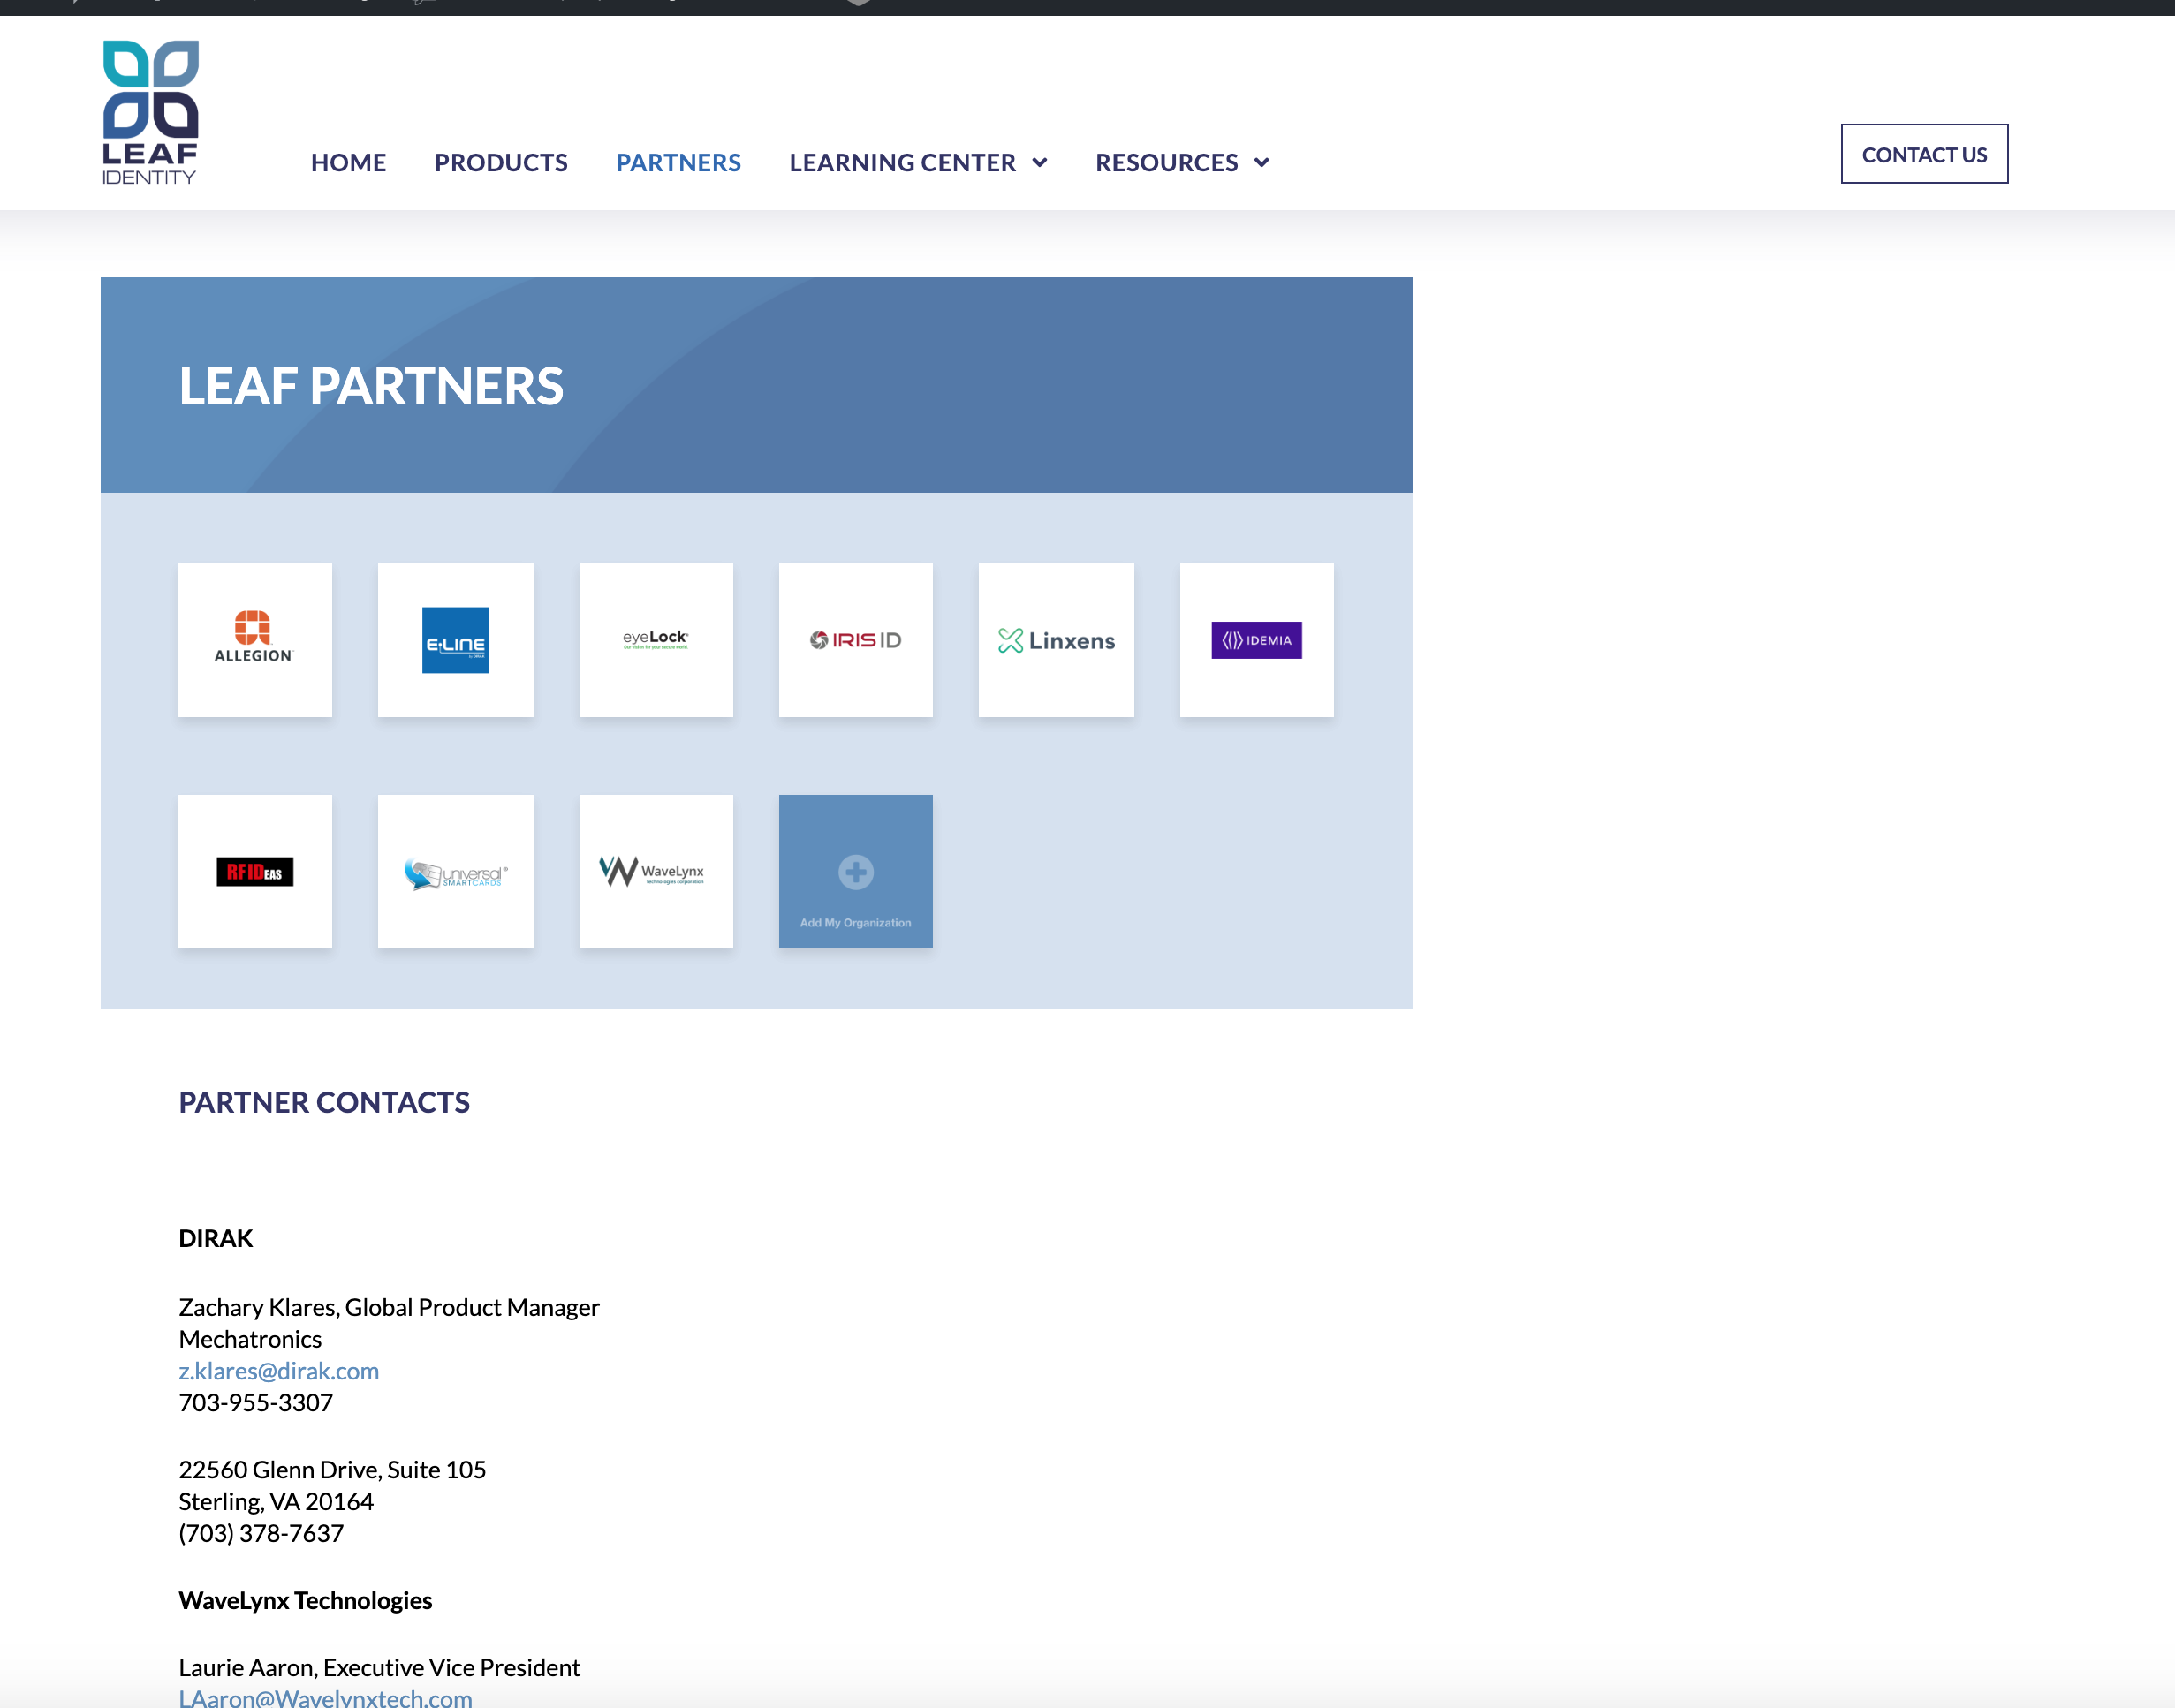Open the Linxens partner tile
Image resolution: width=2175 pixels, height=1708 pixels.
1057,640
